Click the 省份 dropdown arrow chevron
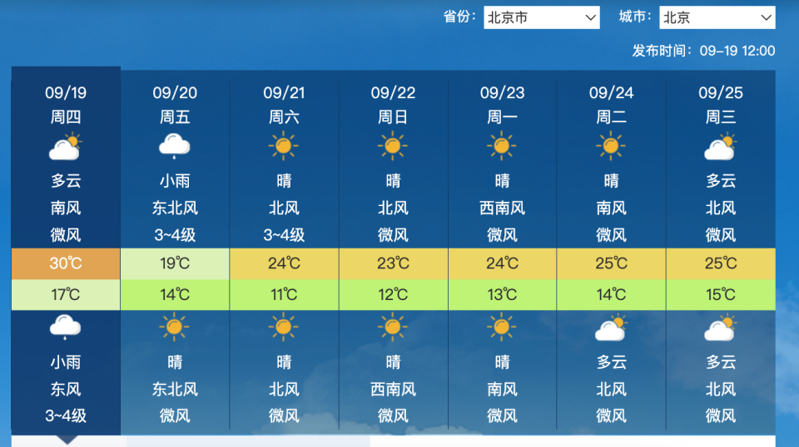 click(x=590, y=17)
